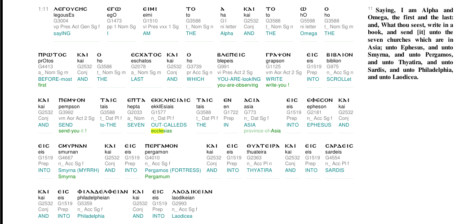Click Pergamos (FORTRESS) translation
Image resolution: width=468 pixels, height=224 pixels.
[173, 170]
